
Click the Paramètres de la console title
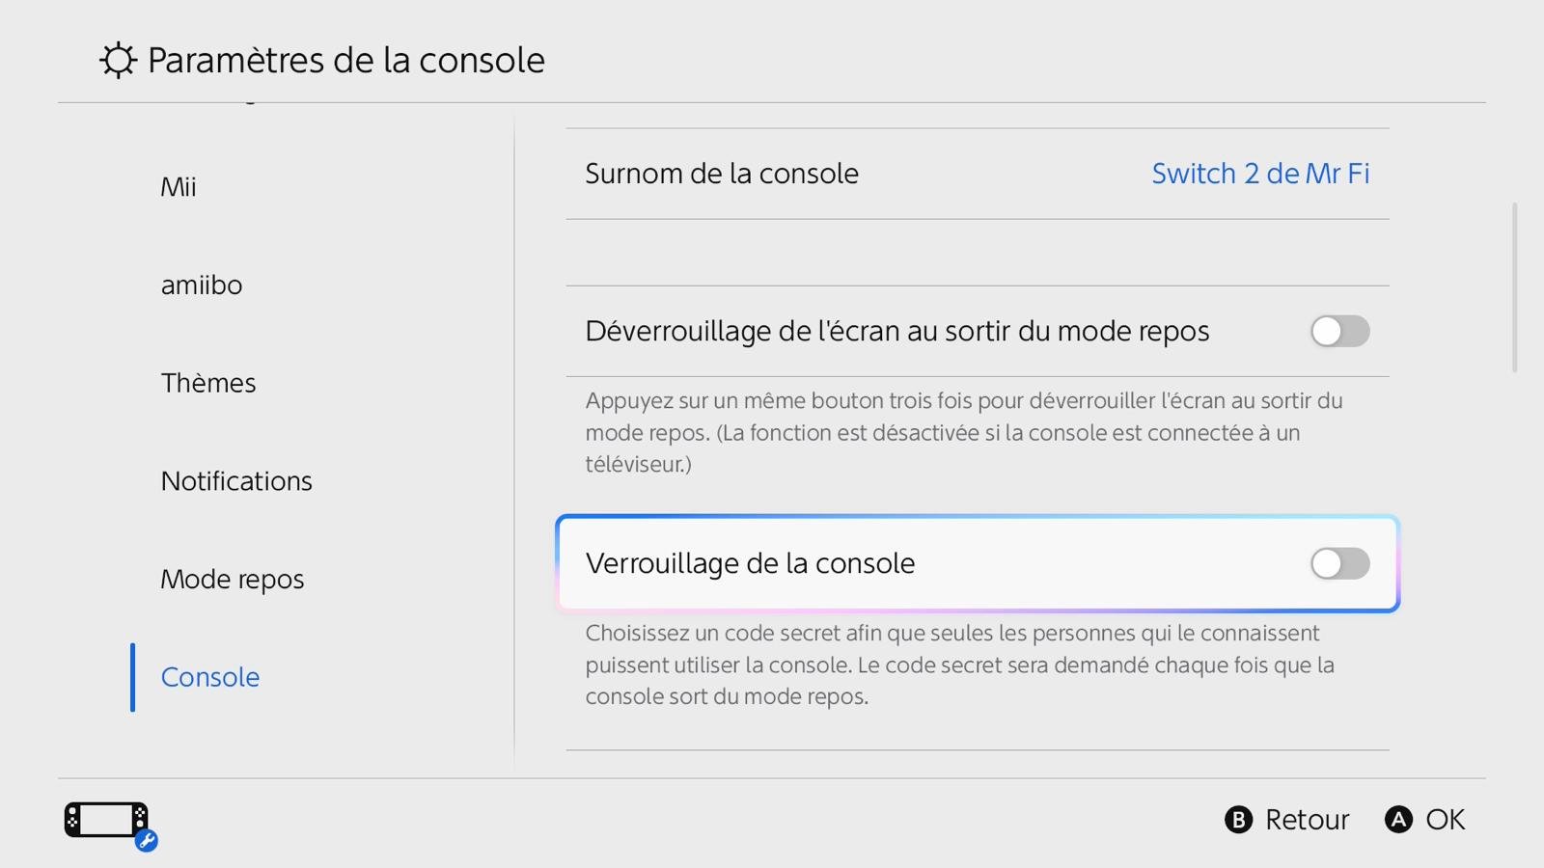tap(346, 60)
